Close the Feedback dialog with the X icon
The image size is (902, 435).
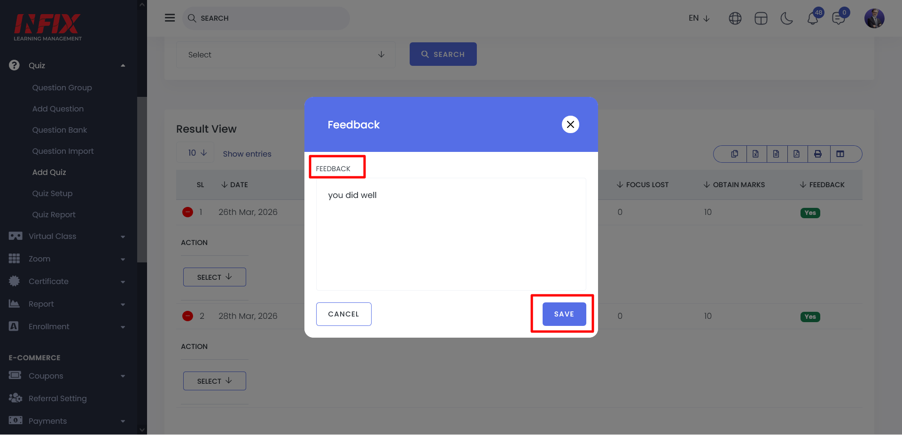[x=570, y=125]
